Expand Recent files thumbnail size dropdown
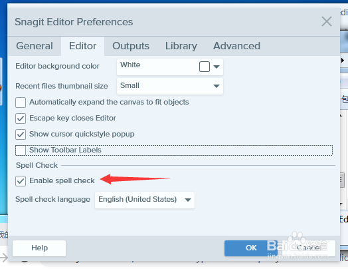This screenshot has height=269, width=348. tap(170, 86)
